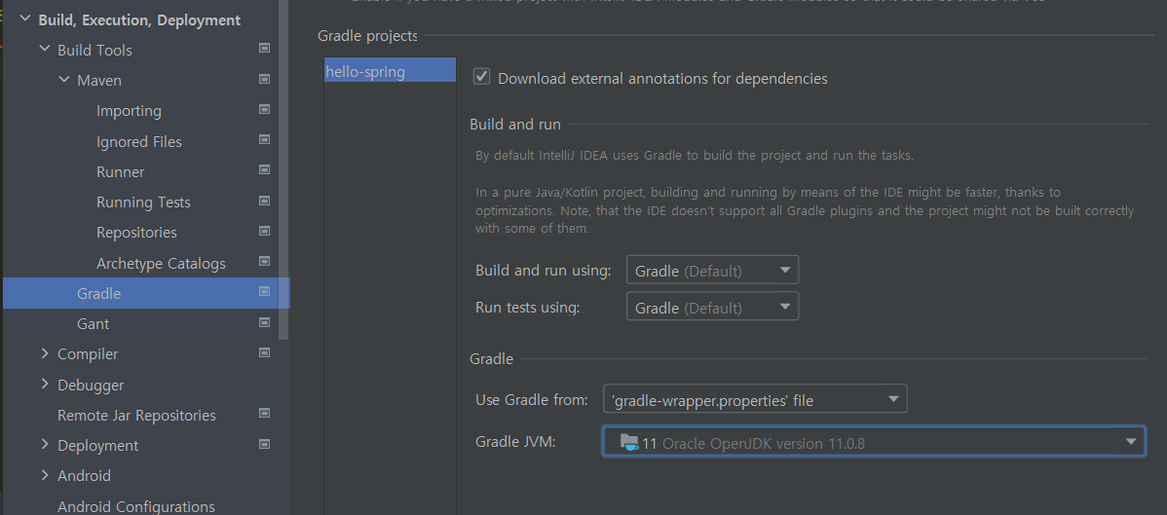Click project-level icon beside Running Tests
This screenshot has height=515, width=1167.
coord(264,201)
